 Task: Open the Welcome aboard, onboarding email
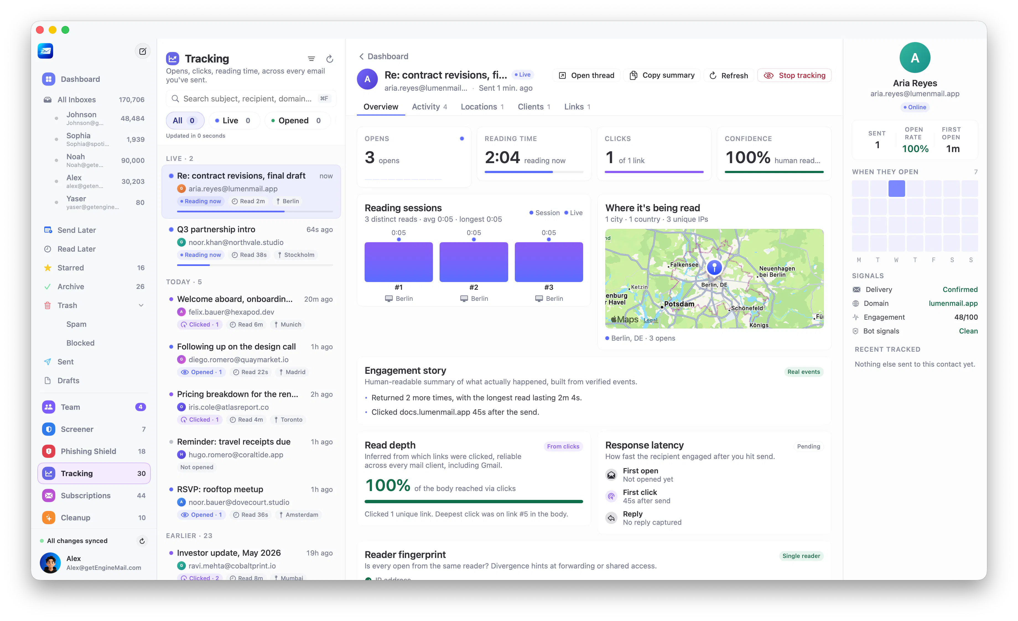(x=251, y=312)
